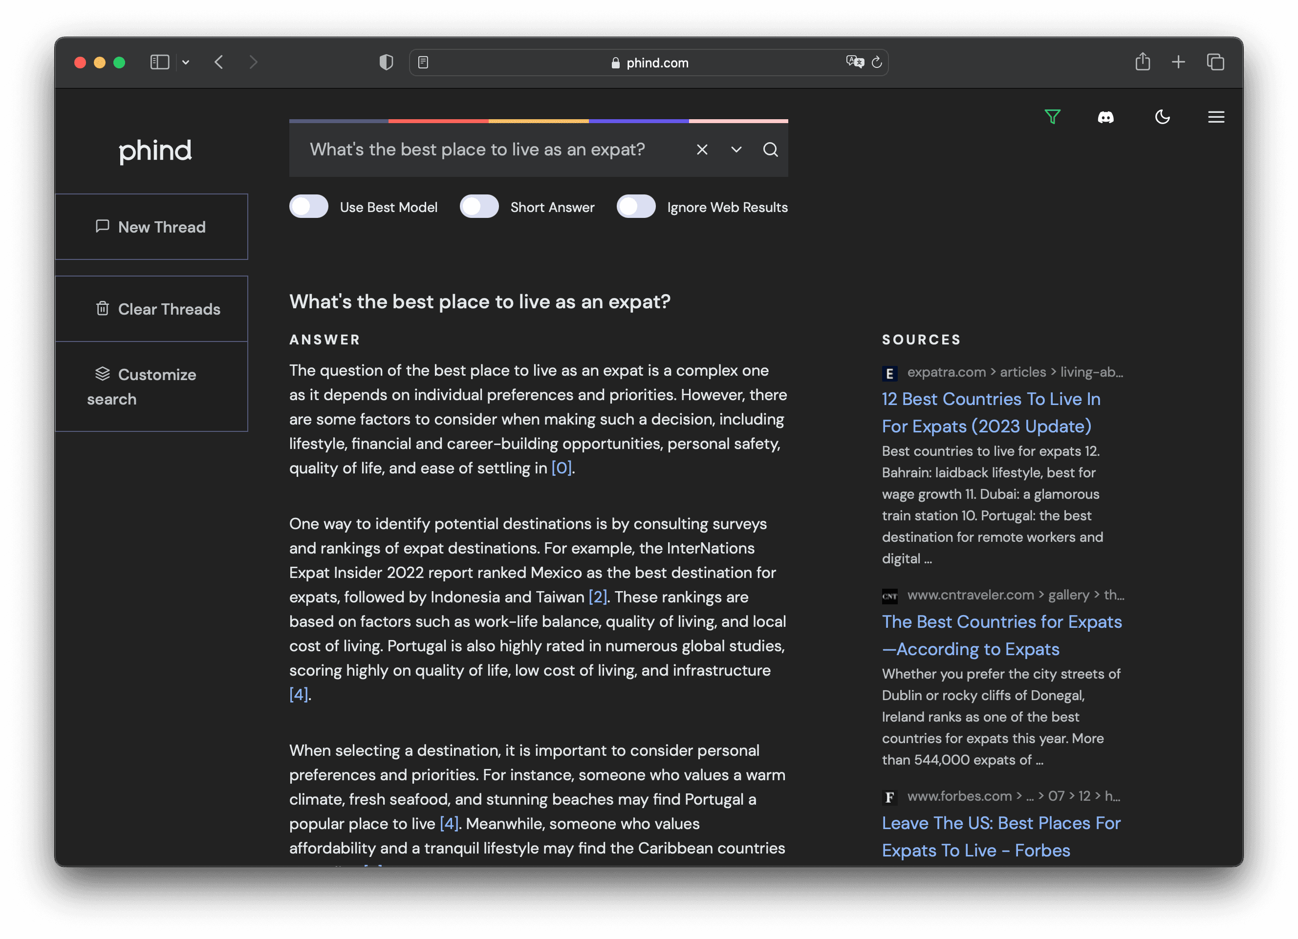
Task: Click the Safari share icon
Action: tap(1142, 61)
